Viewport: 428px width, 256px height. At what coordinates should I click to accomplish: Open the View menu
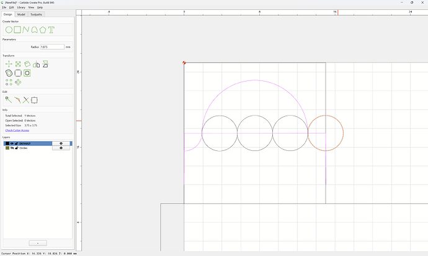click(31, 7)
